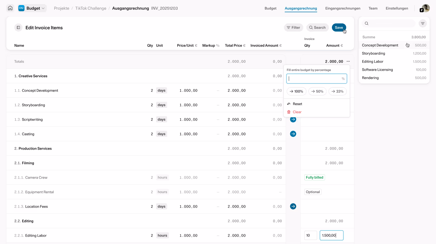Screen dimensions: 436x244
Task: Open the ellipsis menu on the Totals row
Action: tap(348, 61)
